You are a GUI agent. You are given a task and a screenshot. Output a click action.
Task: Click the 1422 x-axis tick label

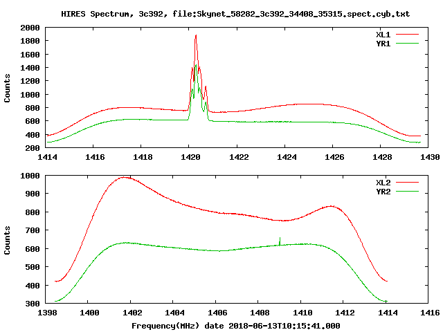239,157
